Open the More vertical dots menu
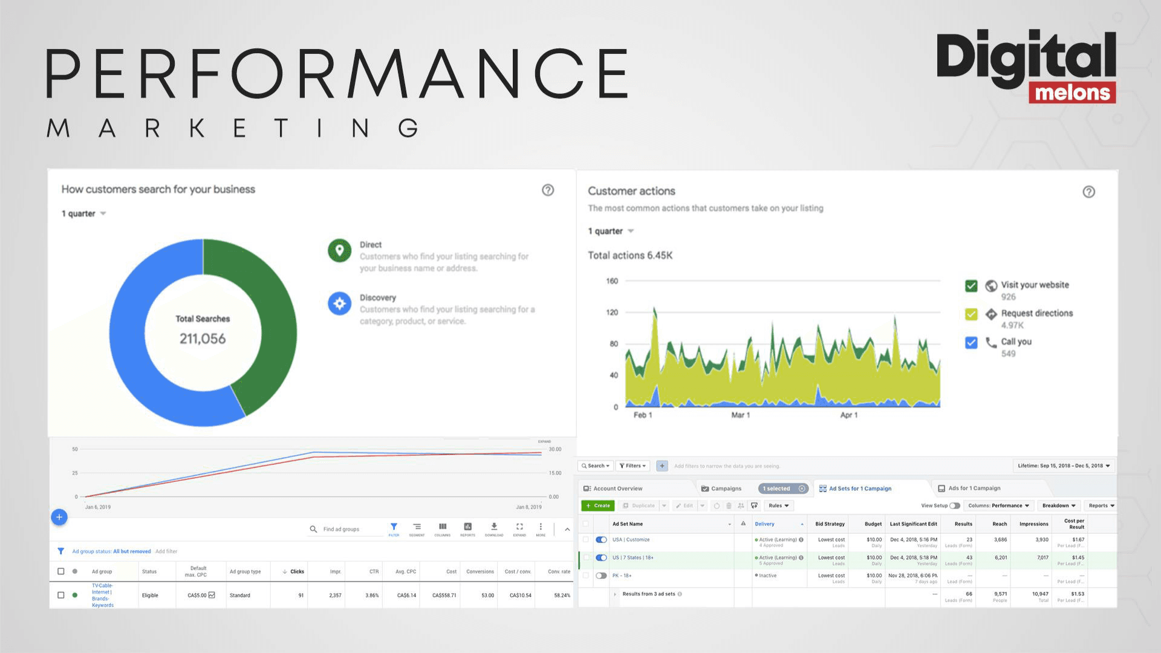The image size is (1161, 653). [541, 527]
